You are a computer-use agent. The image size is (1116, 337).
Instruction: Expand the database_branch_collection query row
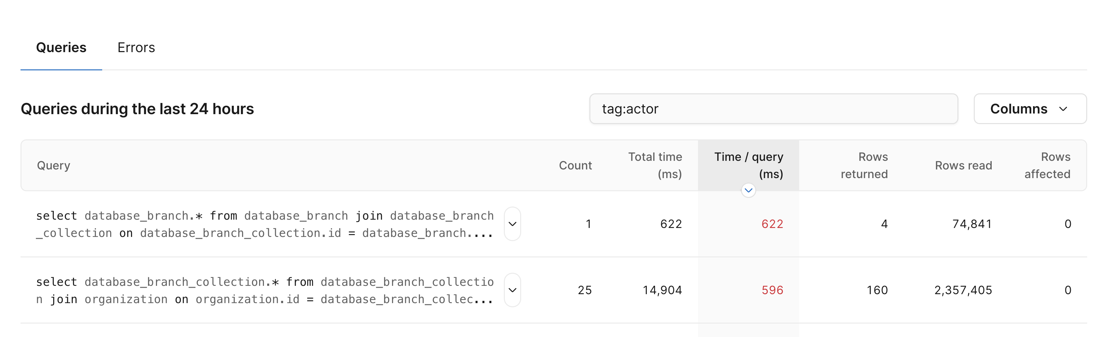point(513,290)
